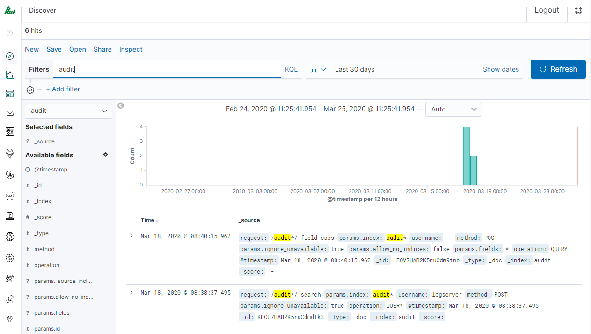The height and width of the screenshot is (334, 591).
Task: Select the method field
Action: [x=44, y=249]
